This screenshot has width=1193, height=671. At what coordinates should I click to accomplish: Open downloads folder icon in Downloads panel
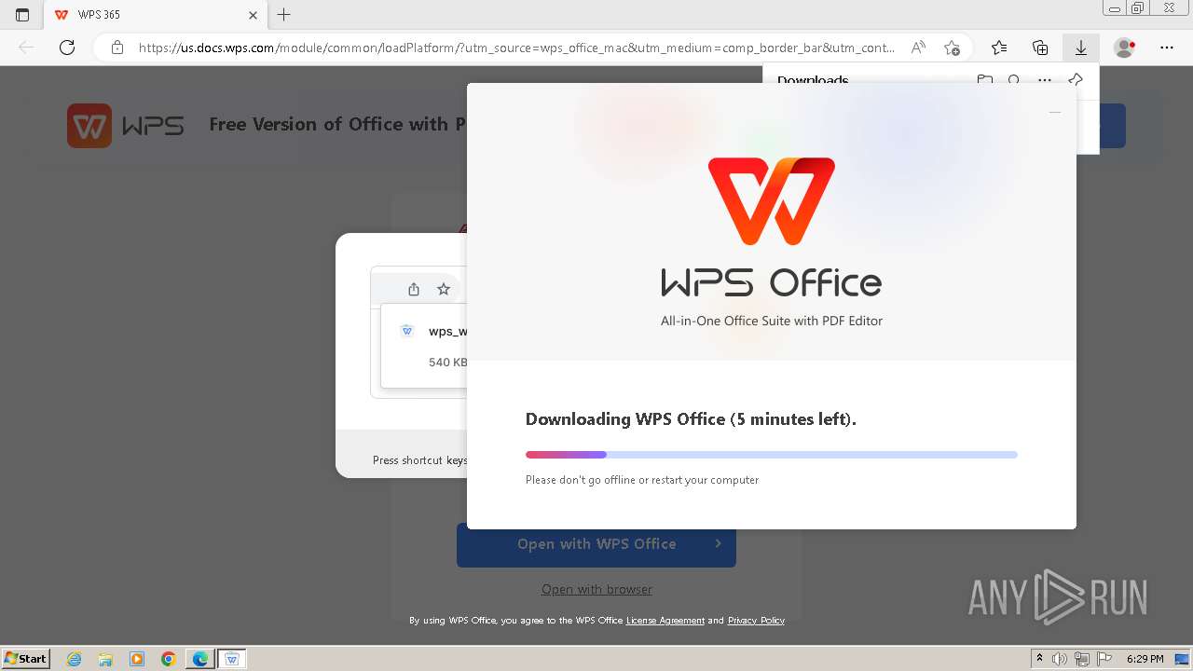click(985, 81)
